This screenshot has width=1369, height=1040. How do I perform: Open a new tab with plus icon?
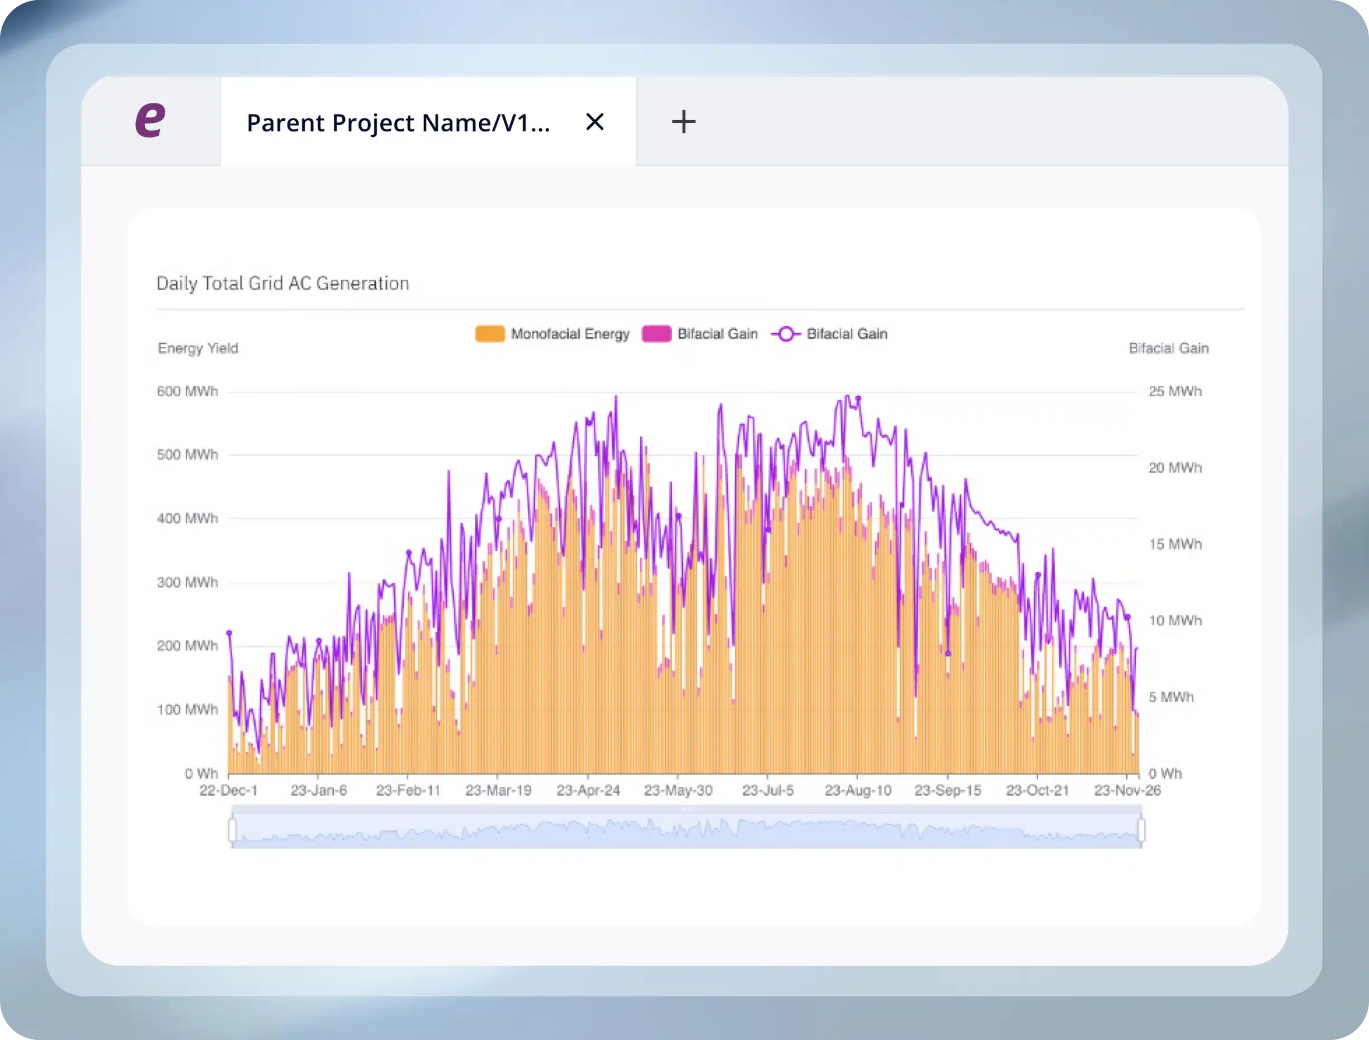coord(683,122)
